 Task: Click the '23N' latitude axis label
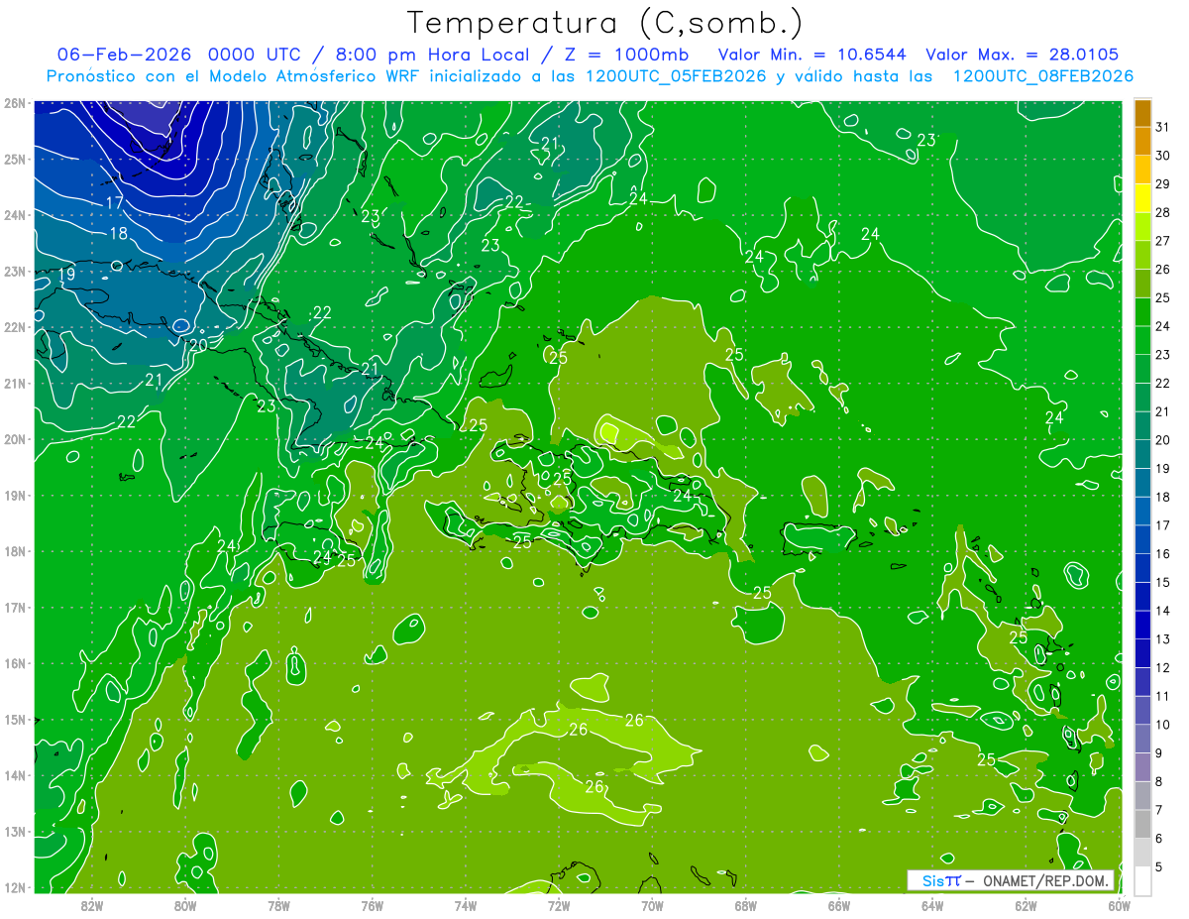(x=14, y=271)
